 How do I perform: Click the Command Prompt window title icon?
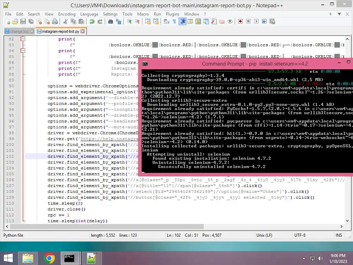click(x=145, y=64)
